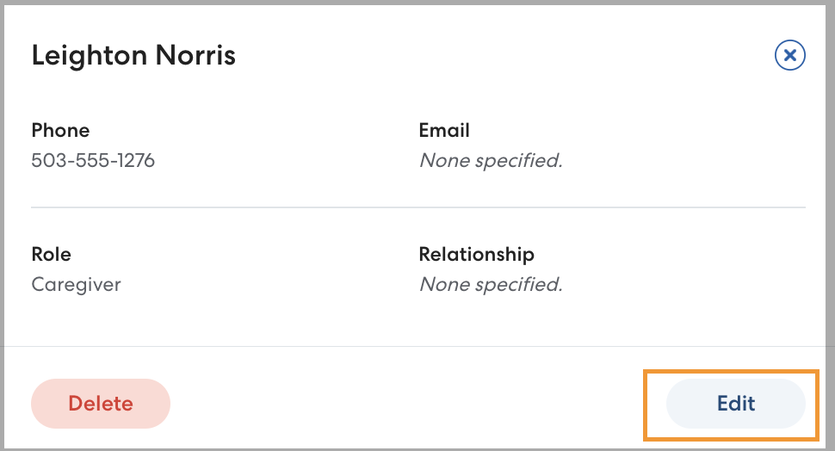Click the None specified text under Email
Screen dimensions: 835x451
click(x=490, y=160)
